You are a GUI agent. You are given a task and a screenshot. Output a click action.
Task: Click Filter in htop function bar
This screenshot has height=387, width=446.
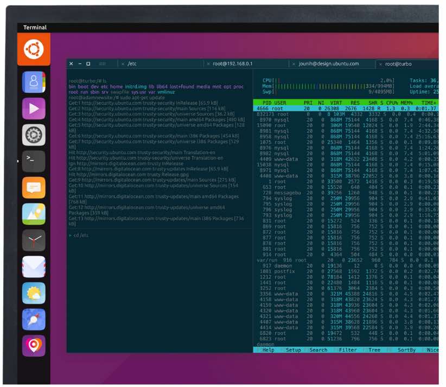coord(348,350)
